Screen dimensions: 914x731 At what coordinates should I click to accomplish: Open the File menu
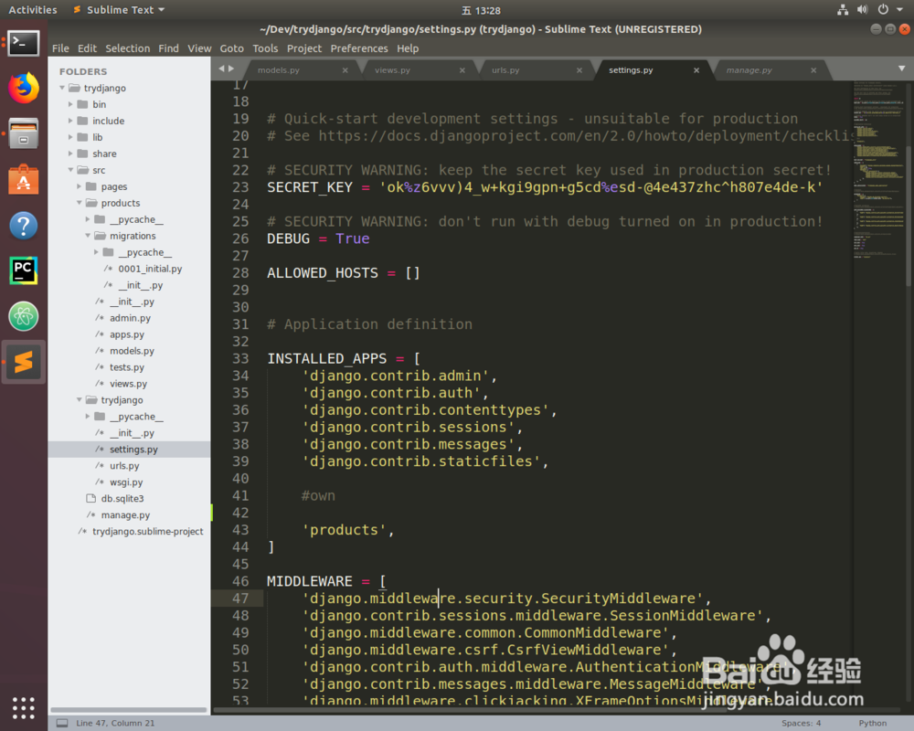click(60, 48)
